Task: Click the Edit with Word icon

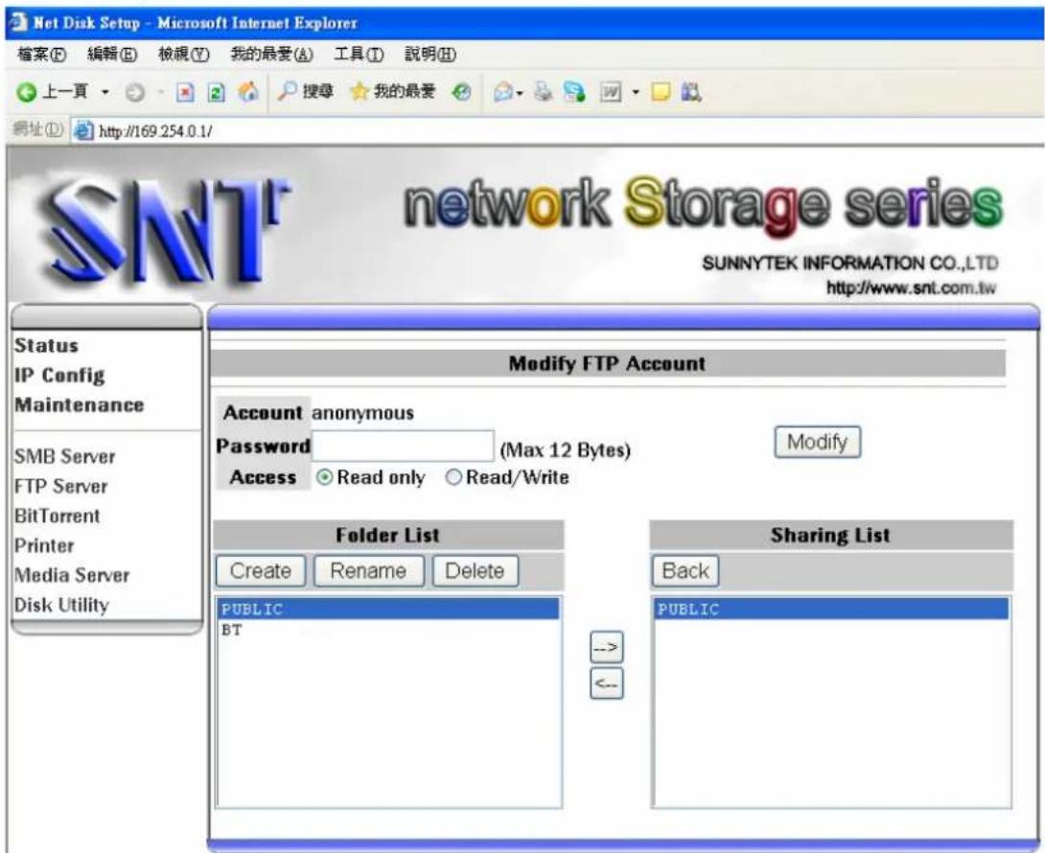Action: click(611, 92)
